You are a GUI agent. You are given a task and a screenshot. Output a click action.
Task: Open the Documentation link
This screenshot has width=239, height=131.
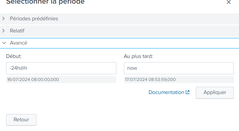click(166, 92)
